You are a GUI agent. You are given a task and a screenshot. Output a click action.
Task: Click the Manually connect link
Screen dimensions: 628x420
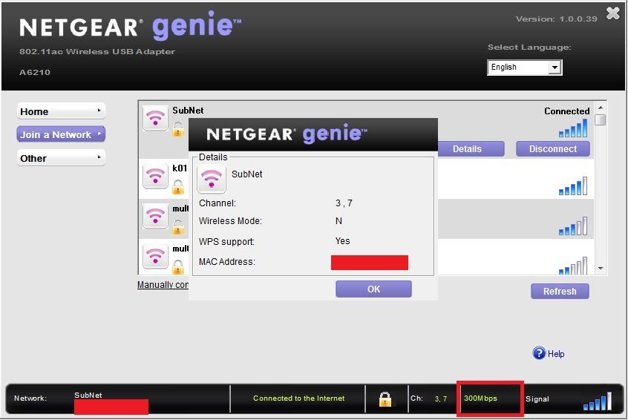click(163, 285)
